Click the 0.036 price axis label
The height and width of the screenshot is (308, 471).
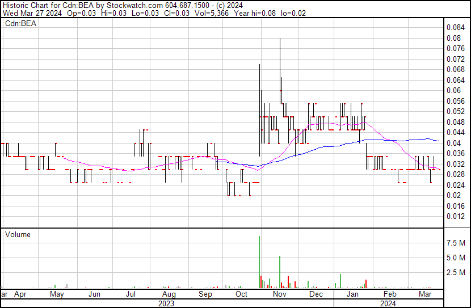tap(455, 153)
